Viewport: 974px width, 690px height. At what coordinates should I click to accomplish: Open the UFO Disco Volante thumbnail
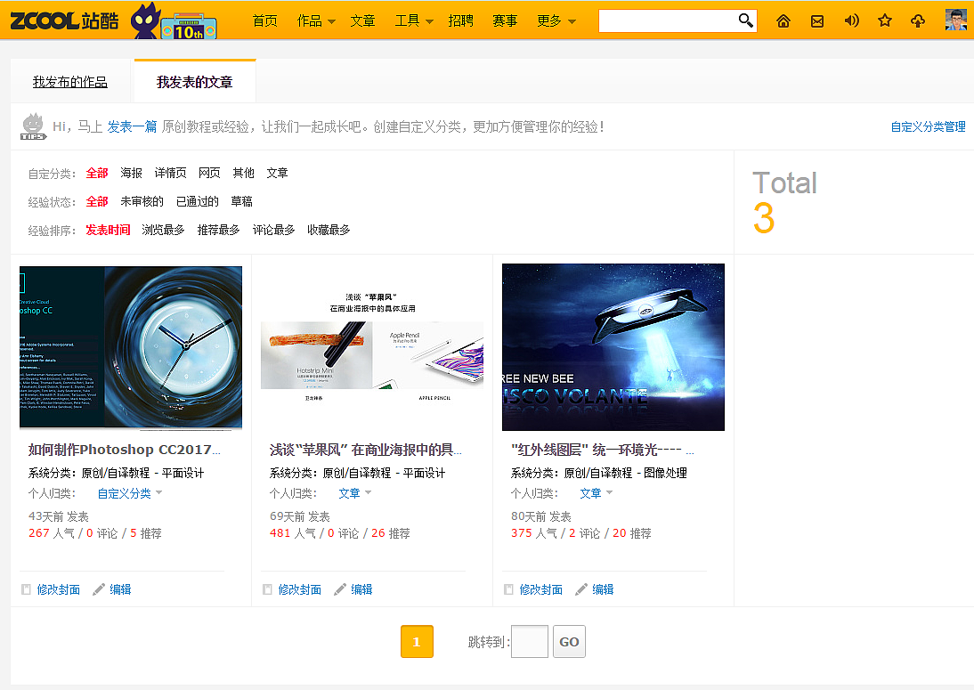pyautogui.click(x=613, y=347)
